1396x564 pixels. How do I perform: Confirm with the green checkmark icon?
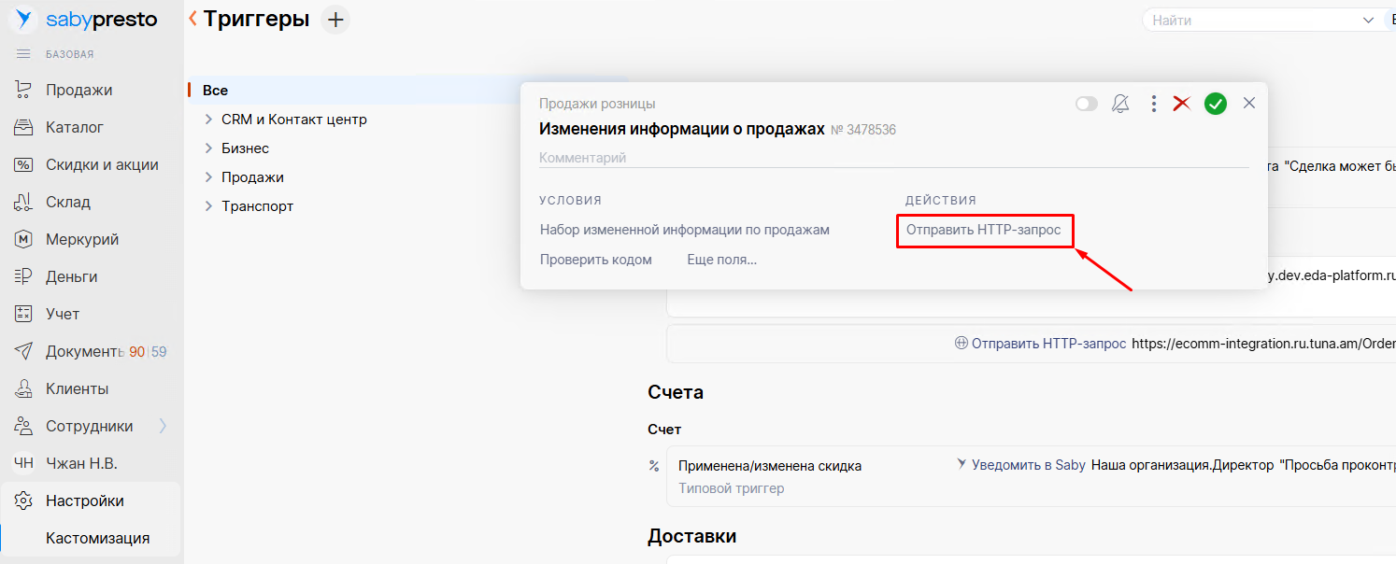[1215, 104]
